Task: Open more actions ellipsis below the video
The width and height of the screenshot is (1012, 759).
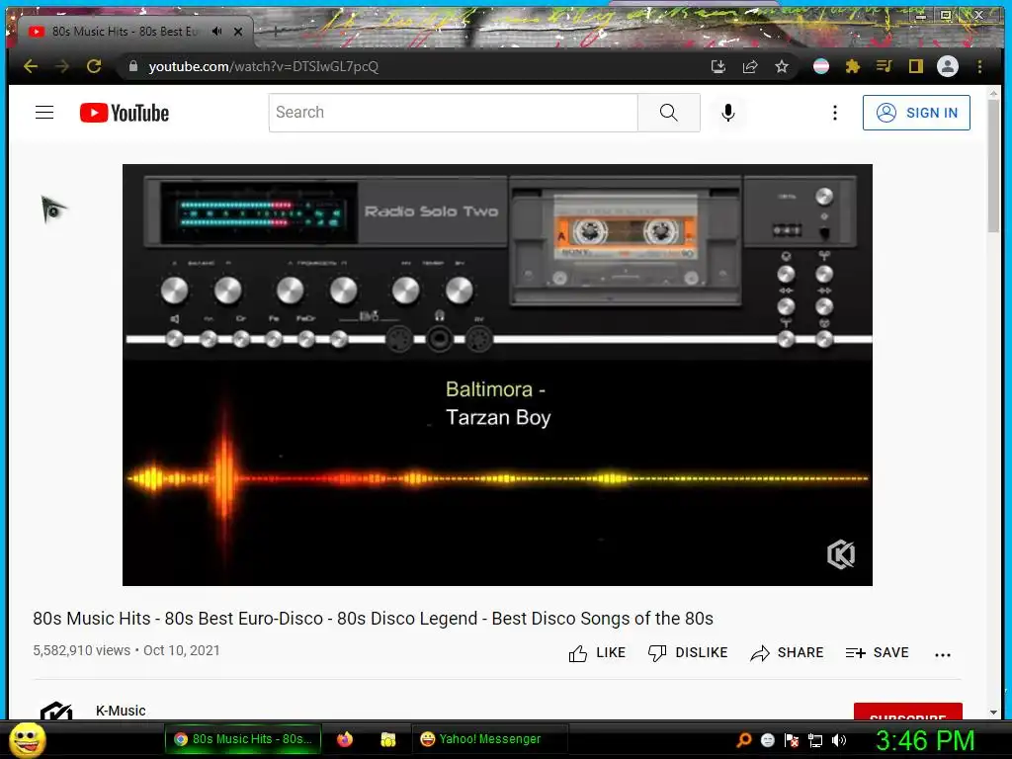Action: [x=942, y=654]
